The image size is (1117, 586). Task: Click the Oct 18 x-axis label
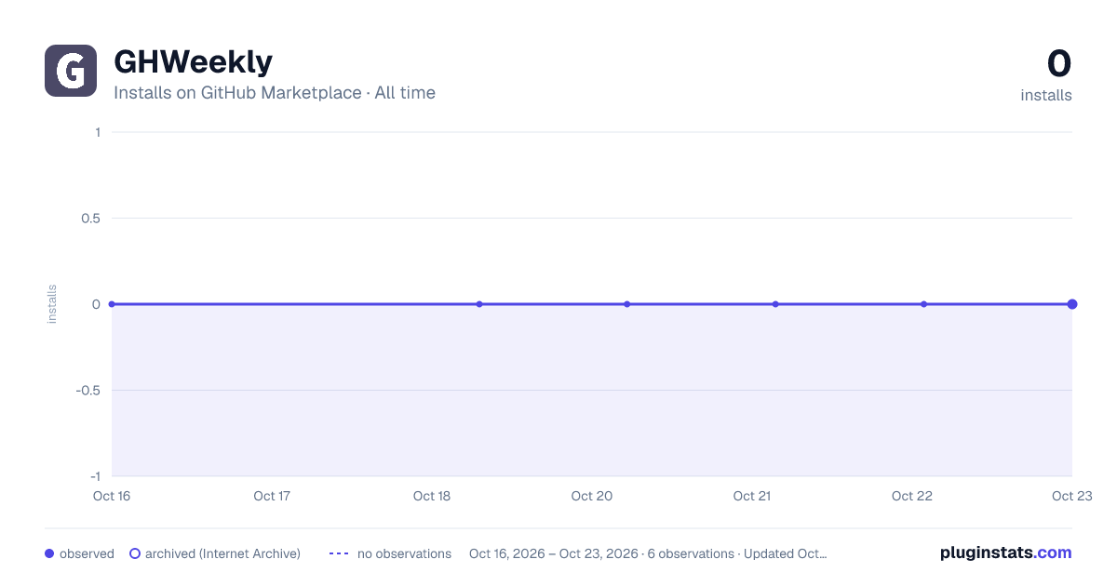coord(432,496)
